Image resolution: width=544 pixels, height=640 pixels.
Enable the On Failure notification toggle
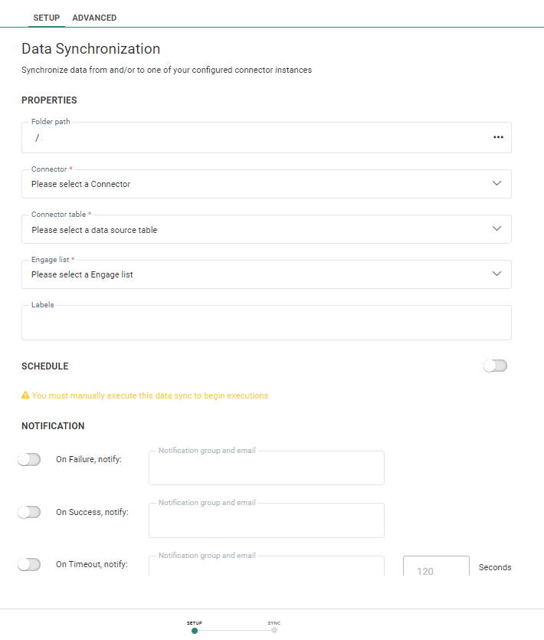pyautogui.click(x=29, y=459)
